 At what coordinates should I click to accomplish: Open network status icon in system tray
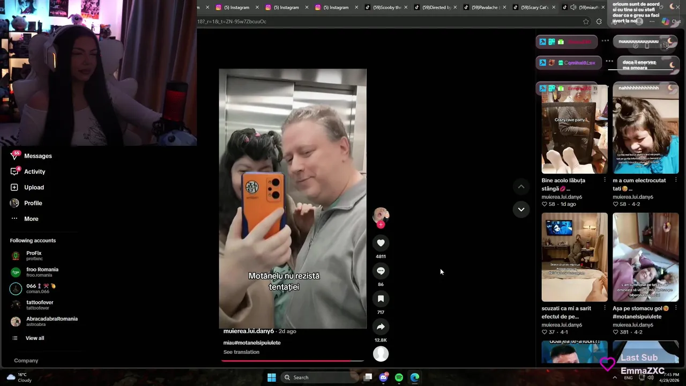[x=642, y=377]
